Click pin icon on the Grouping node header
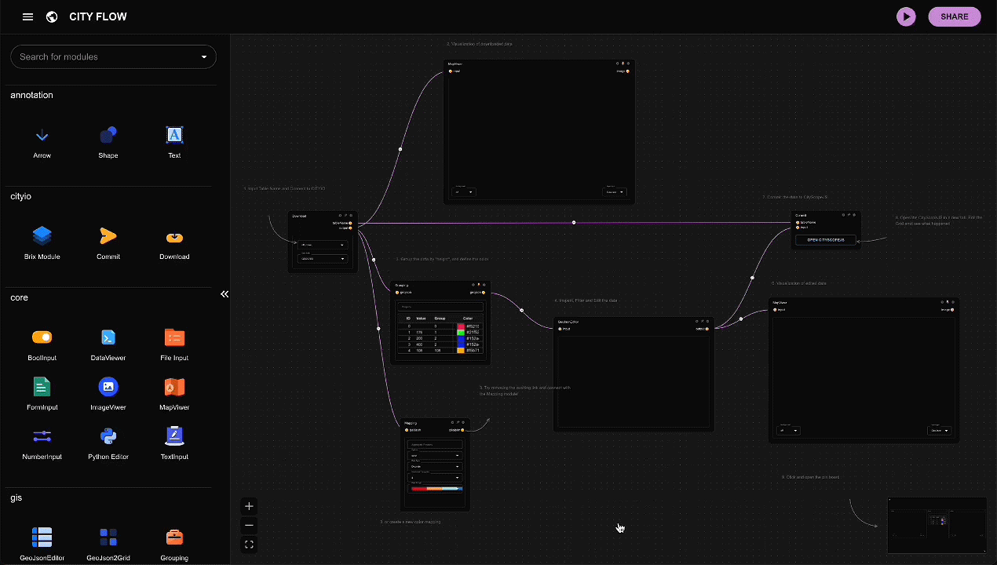This screenshot has width=997, height=565. coord(479,285)
